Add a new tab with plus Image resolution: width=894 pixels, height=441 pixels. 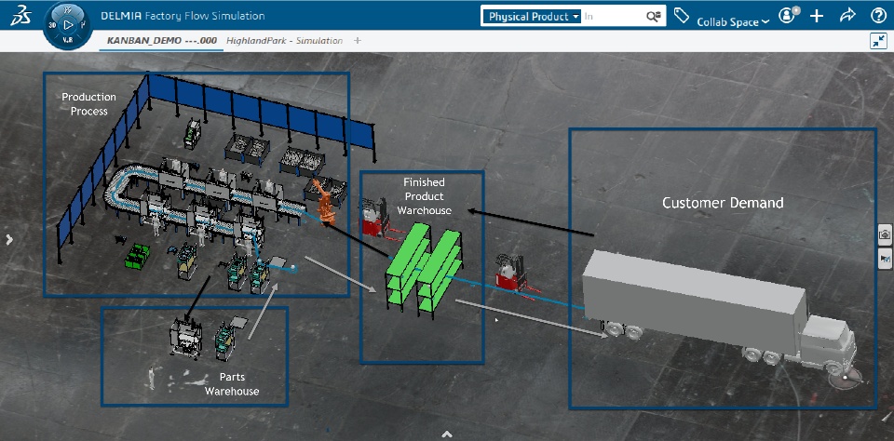coord(358,40)
